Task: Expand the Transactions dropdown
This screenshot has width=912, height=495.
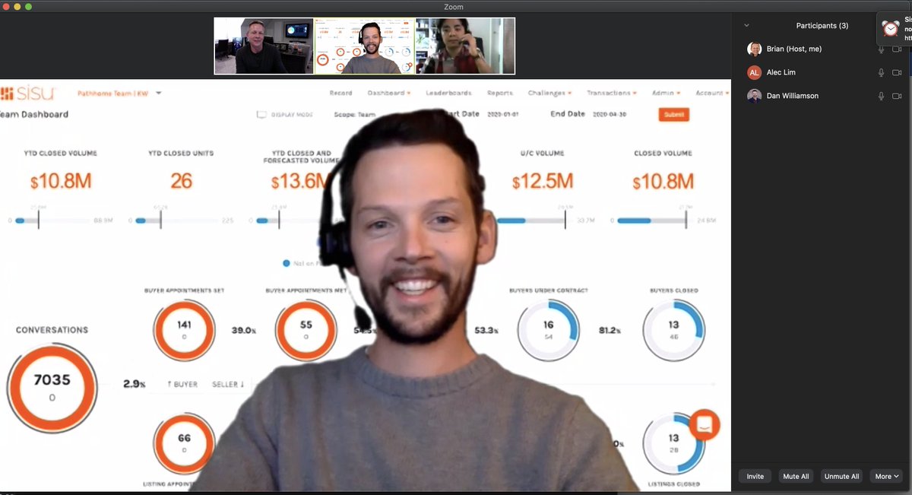Action: (x=611, y=92)
